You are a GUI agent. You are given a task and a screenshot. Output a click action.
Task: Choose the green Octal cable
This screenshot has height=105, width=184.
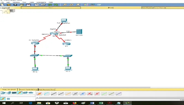[104, 94]
